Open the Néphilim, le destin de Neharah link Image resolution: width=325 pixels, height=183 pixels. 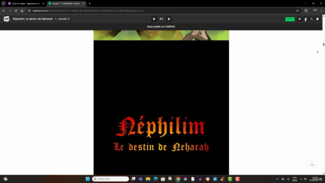[x=32, y=19]
